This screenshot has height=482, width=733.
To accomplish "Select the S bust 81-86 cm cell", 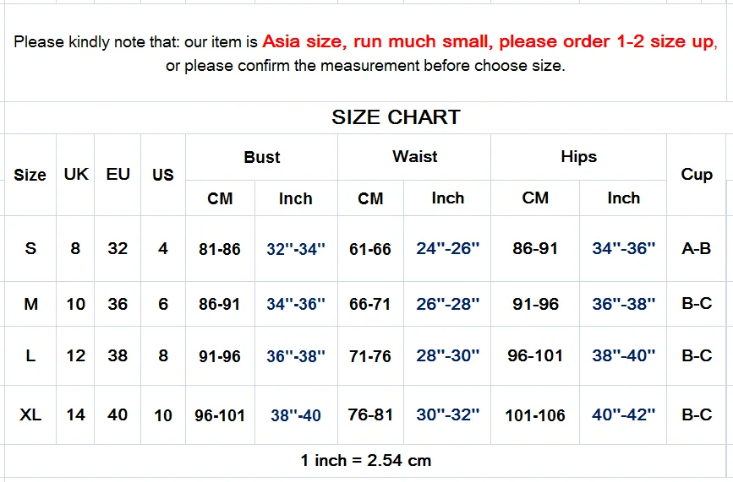I will point(220,249).
